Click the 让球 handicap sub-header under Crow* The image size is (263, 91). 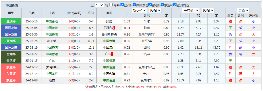coord(147,15)
